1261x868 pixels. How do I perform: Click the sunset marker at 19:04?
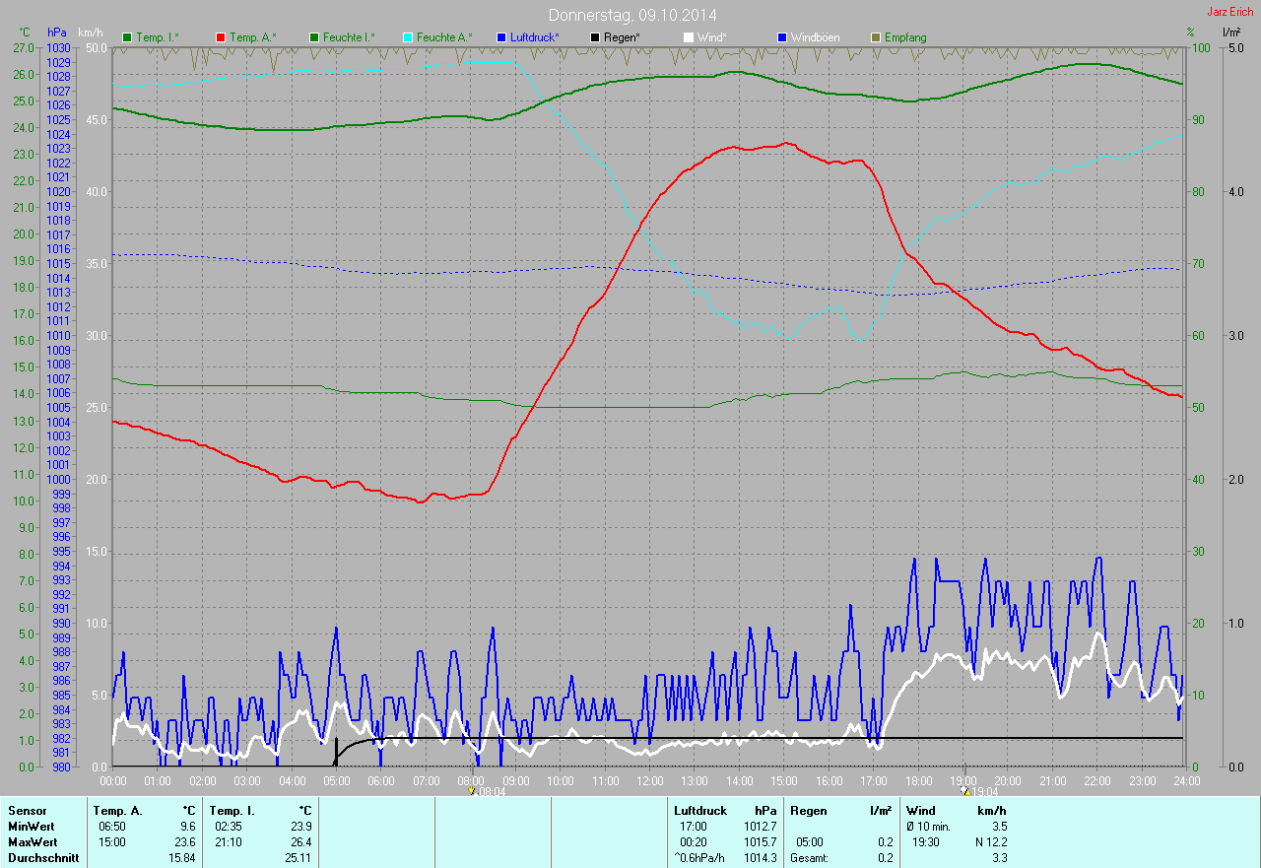tap(965, 791)
